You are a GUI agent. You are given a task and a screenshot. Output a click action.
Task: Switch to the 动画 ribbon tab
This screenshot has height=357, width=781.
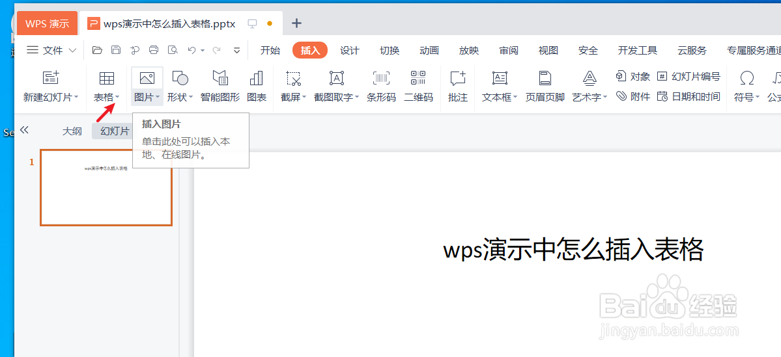click(429, 50)
